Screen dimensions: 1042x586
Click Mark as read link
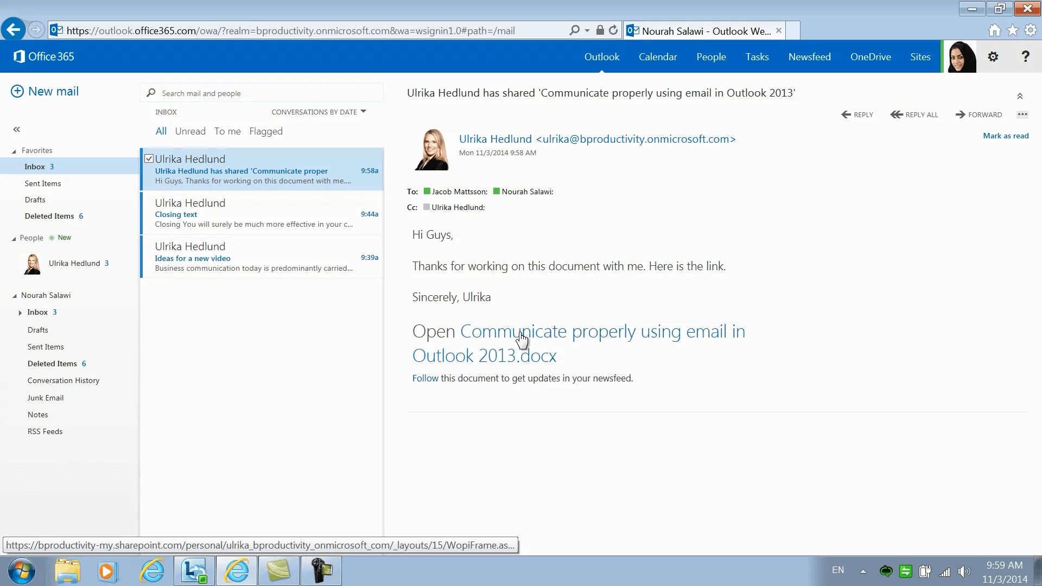coord(1005,136)
